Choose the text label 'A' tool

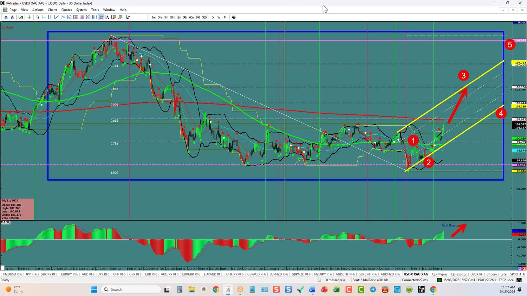point(107,17)
